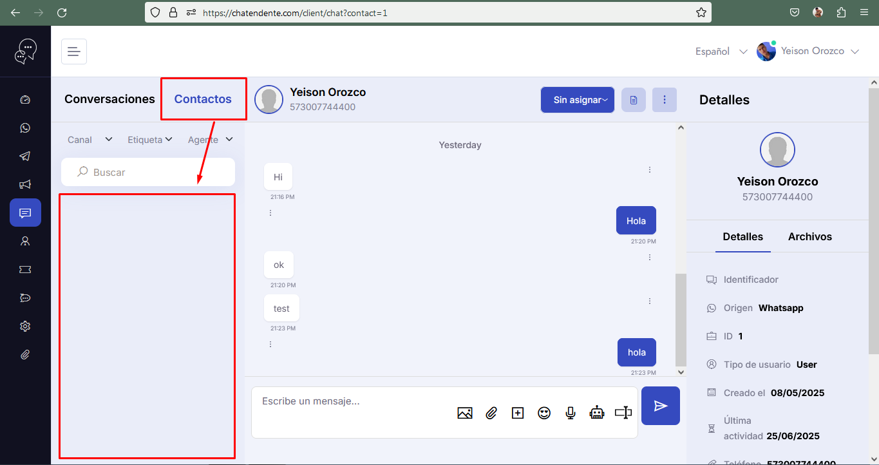Screen dimensions: 879x465
Task: Open the WhatsApp section in sidebar
Action: click(25, 128)
